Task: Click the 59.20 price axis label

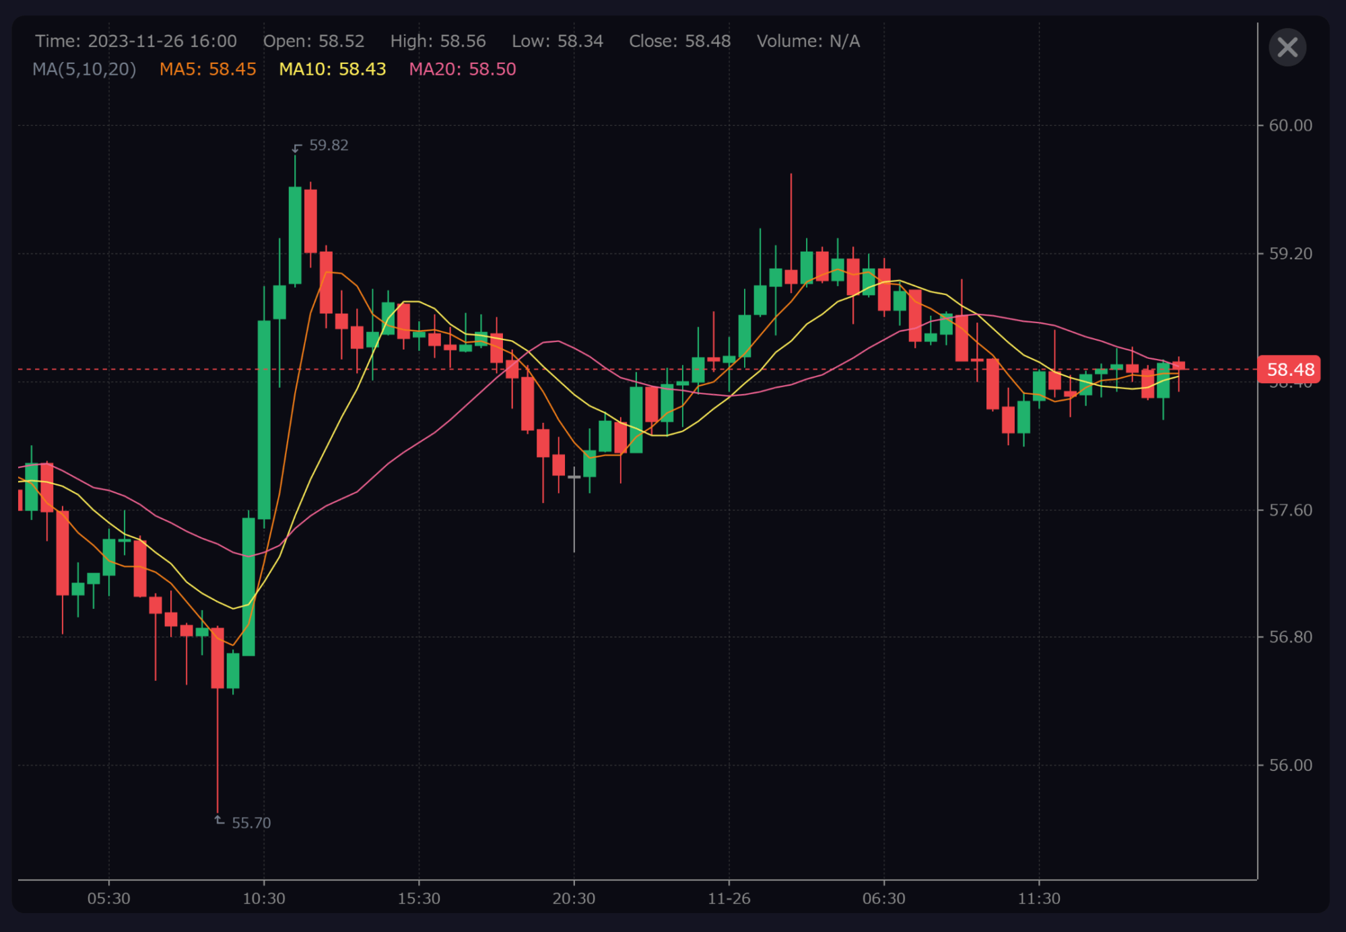Action: coord(1291,254)
